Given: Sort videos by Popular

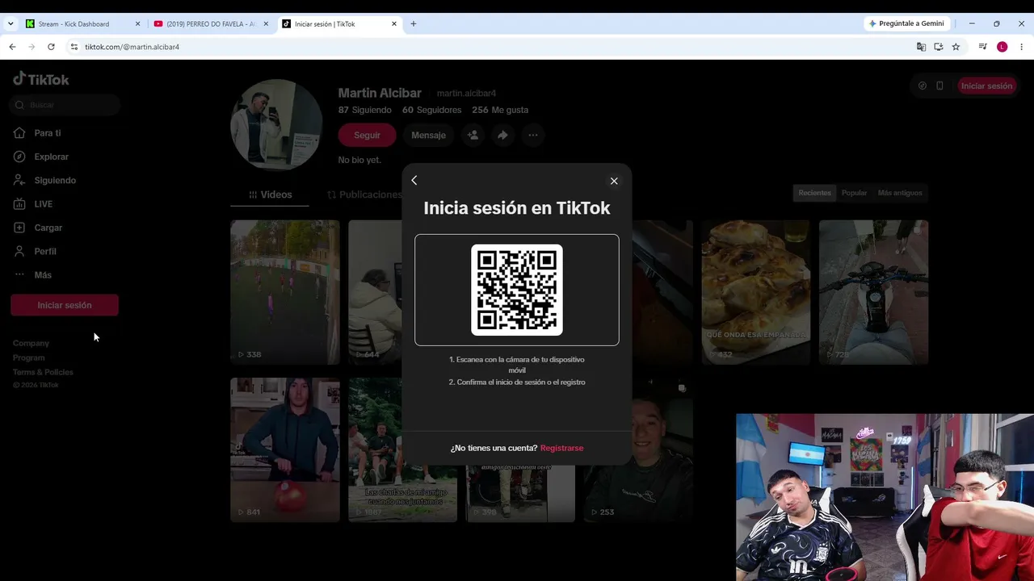Looking at the screenshot, I should pos(854,193).
